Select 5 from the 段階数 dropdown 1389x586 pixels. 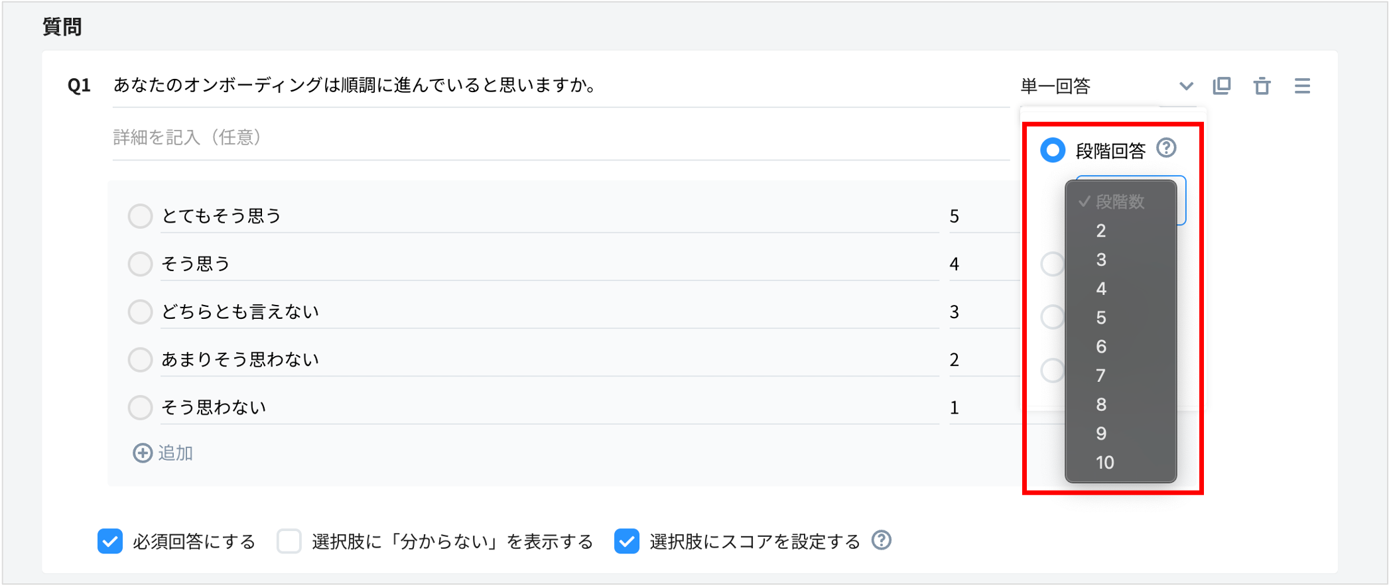[1101, 318]
